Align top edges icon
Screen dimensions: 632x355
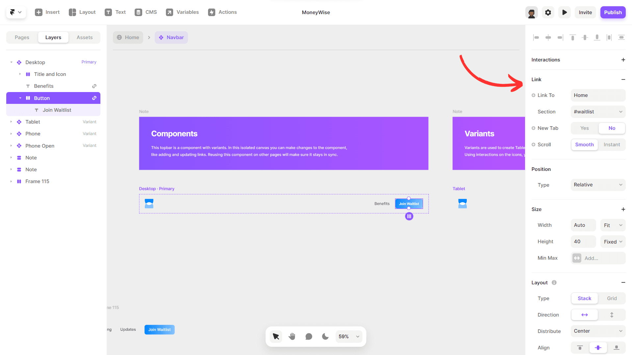pyautogui.click(x=573, y=37)
